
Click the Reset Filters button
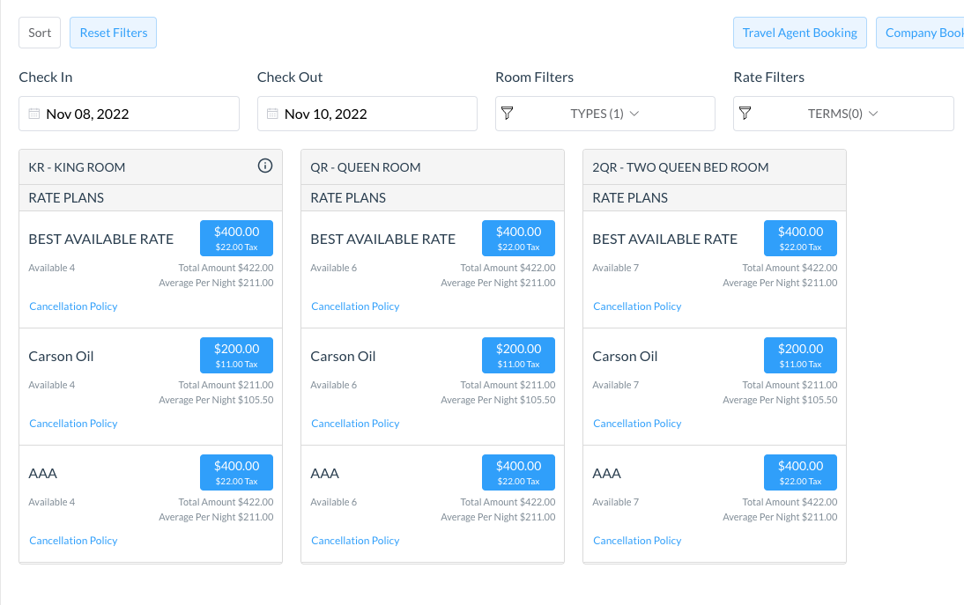pos(113,32)
